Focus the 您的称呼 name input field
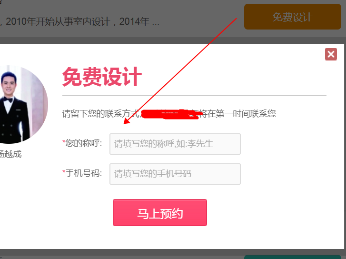Screen dimensions: 346x259 click(x=175, y=144)
